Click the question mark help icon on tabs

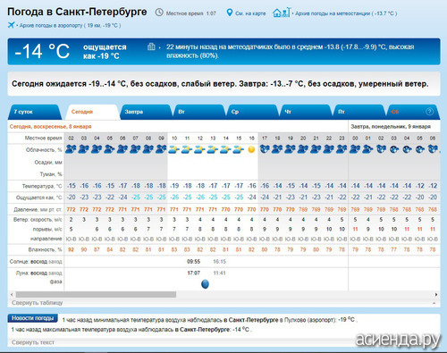pos(429,112)
